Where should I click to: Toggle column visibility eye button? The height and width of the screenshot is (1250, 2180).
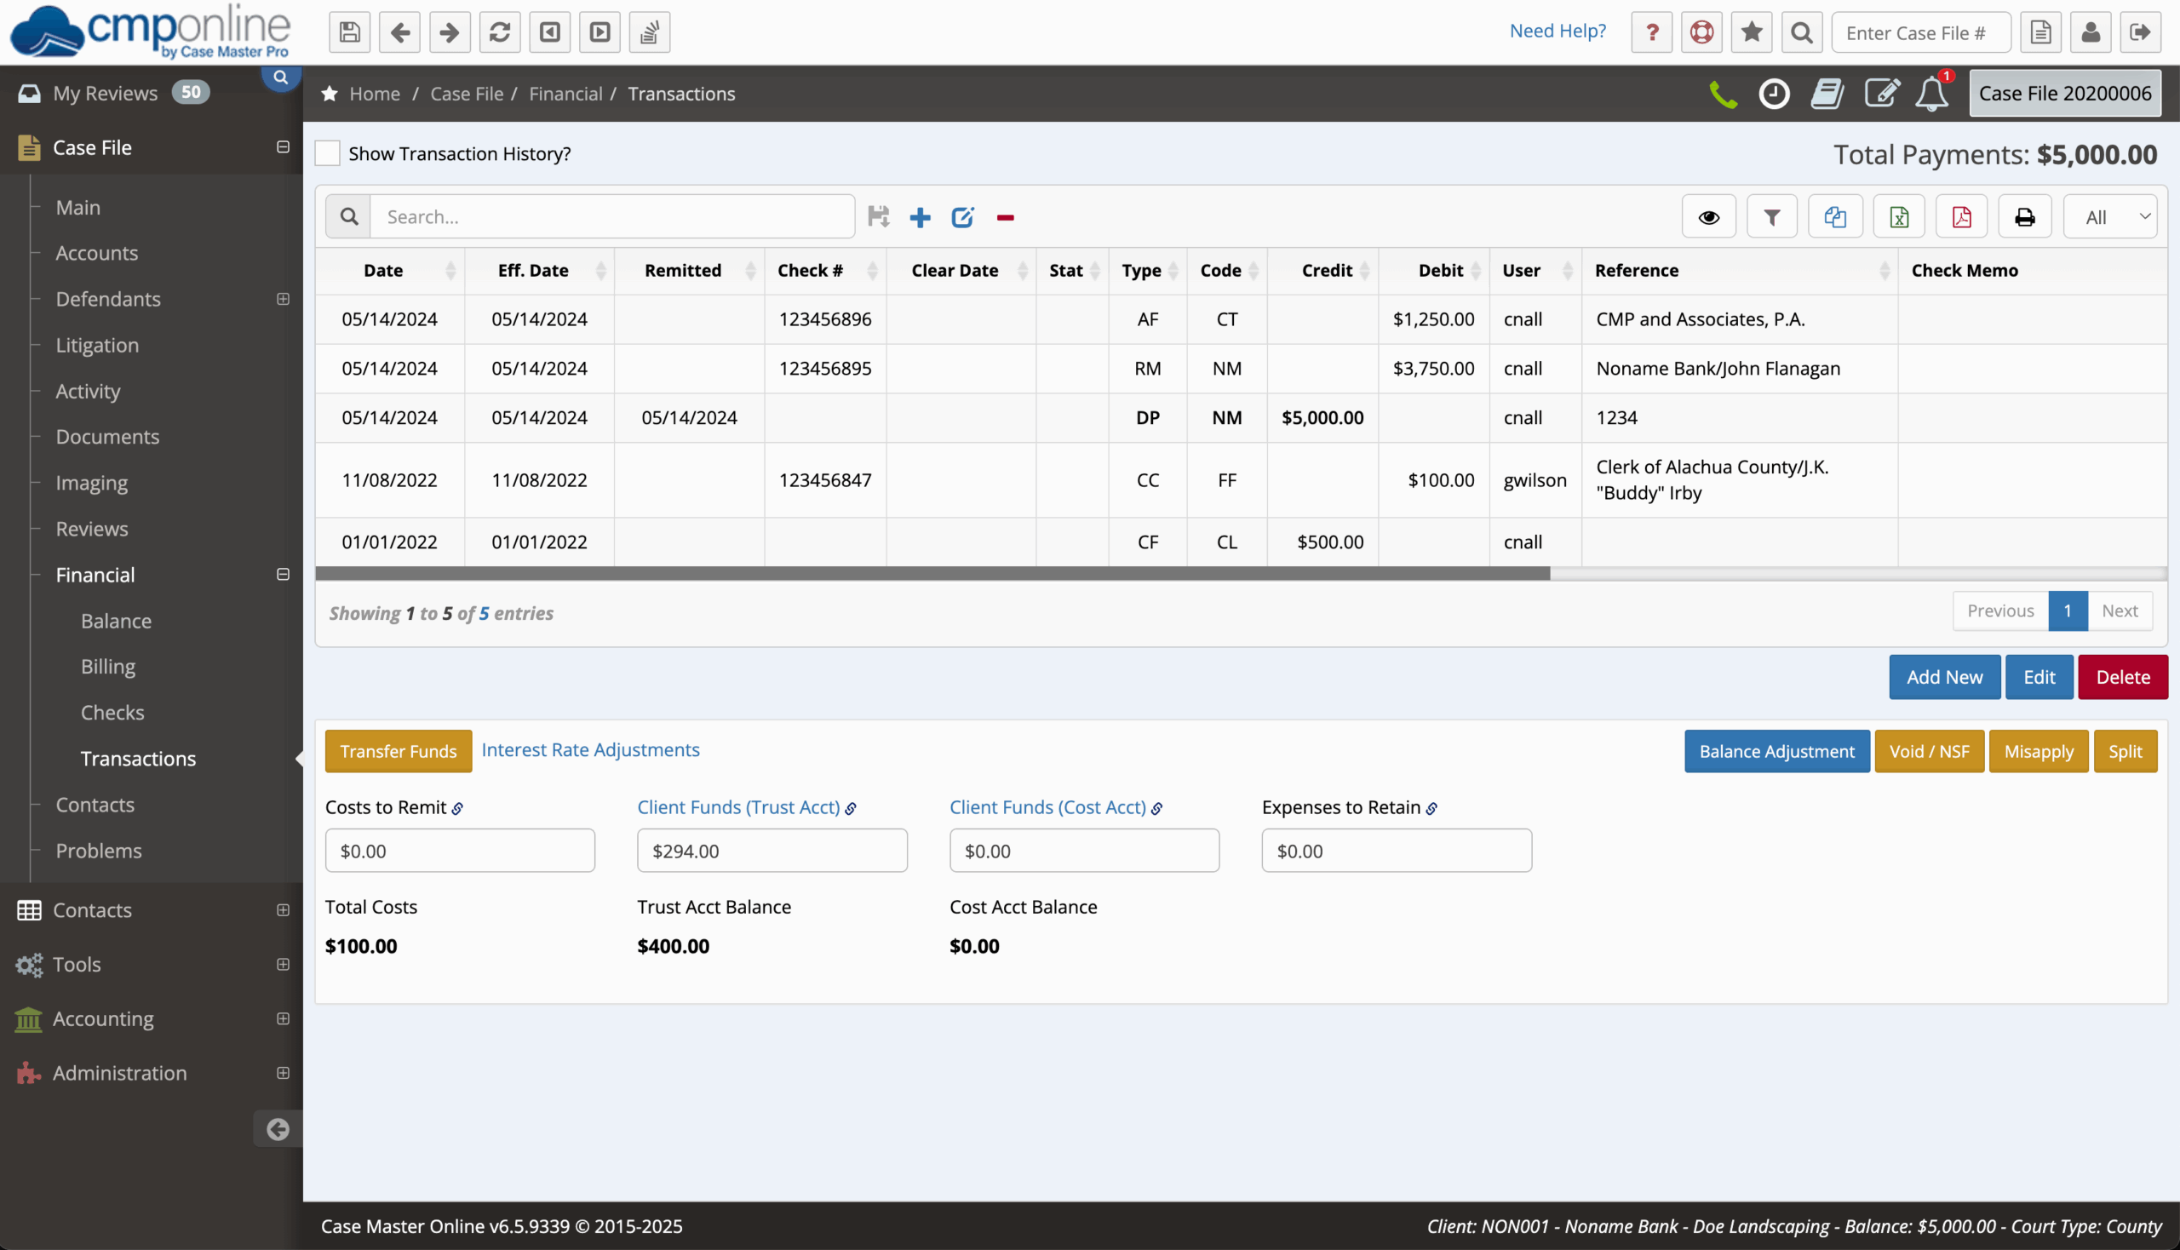tap(1707, 217)
